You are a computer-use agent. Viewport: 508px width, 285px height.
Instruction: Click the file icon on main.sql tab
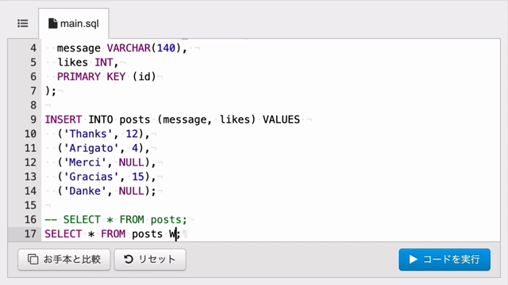tap(52, 23)
